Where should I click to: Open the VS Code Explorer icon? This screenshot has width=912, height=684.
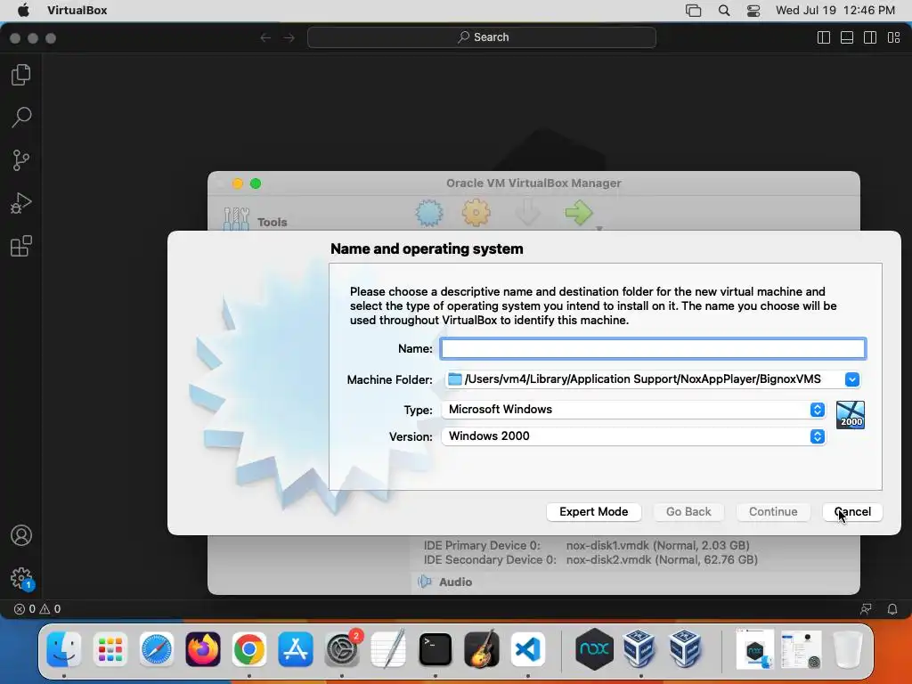[21, 75]
